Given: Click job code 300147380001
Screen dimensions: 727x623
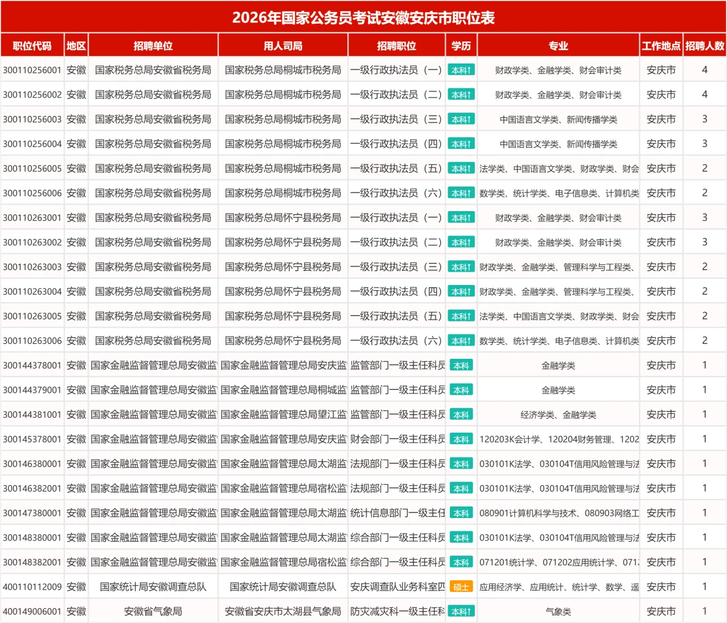Looking at the screenshot, I should coord(32,513).
